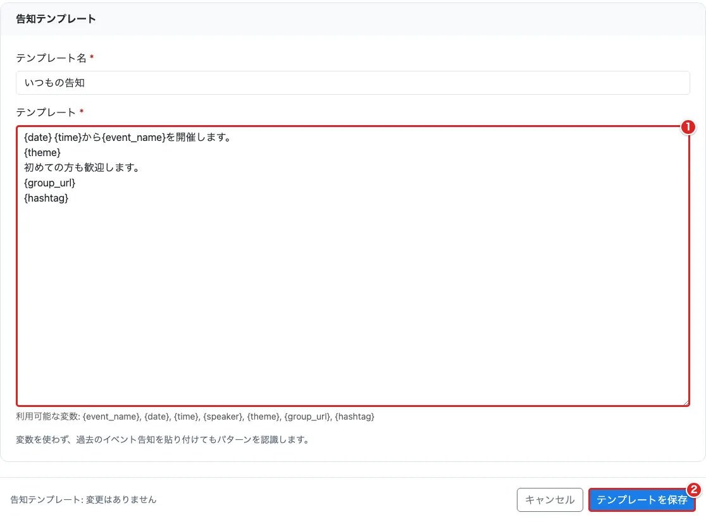Click the テンプレート名 input field

tap(352, 83)
